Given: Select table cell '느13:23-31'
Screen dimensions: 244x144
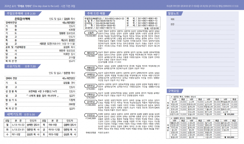Looking at the screenshot, I should 18,129.
